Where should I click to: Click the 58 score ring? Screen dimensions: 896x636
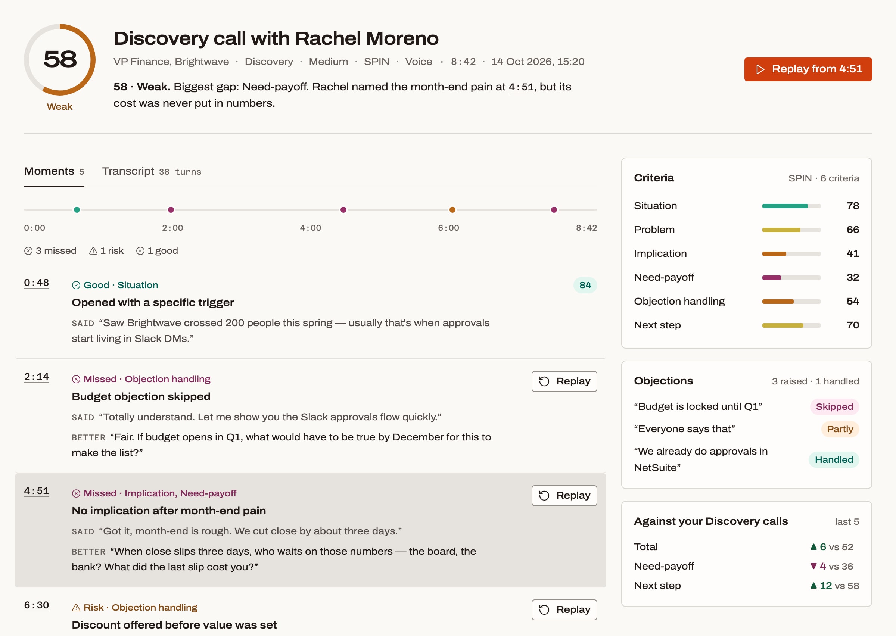pyautogui.click(x=59, y=59)
